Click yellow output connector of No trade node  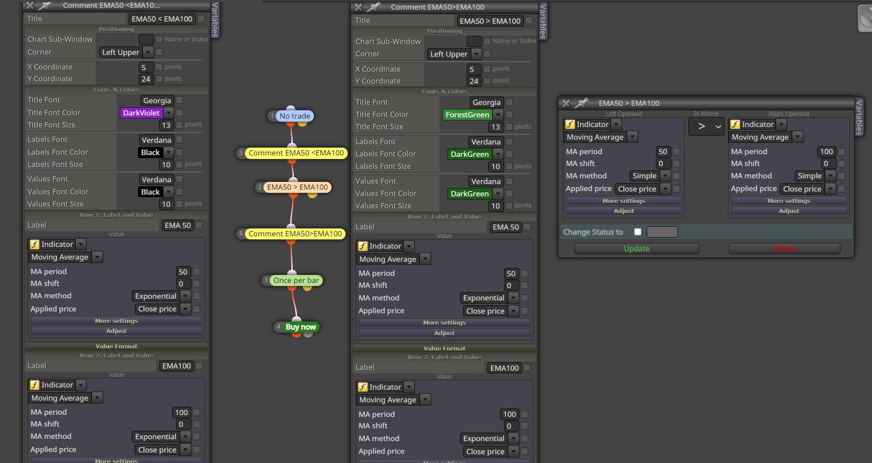(302, 123)
